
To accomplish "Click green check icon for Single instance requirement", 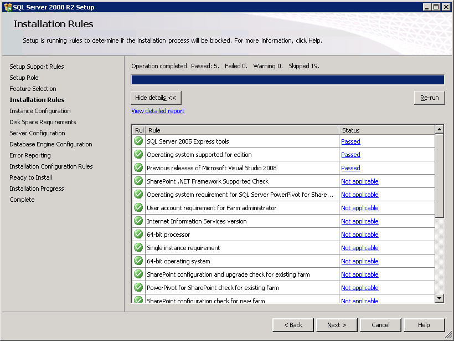I will (138, 248).
